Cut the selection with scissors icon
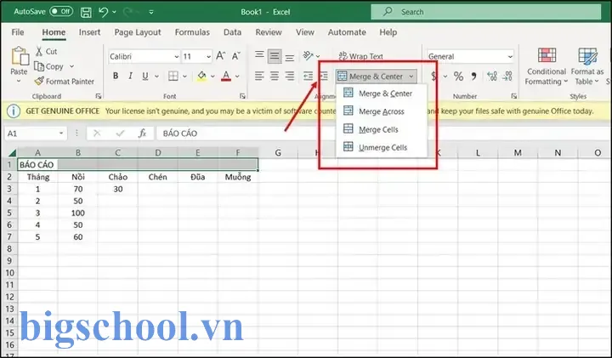 39,51
